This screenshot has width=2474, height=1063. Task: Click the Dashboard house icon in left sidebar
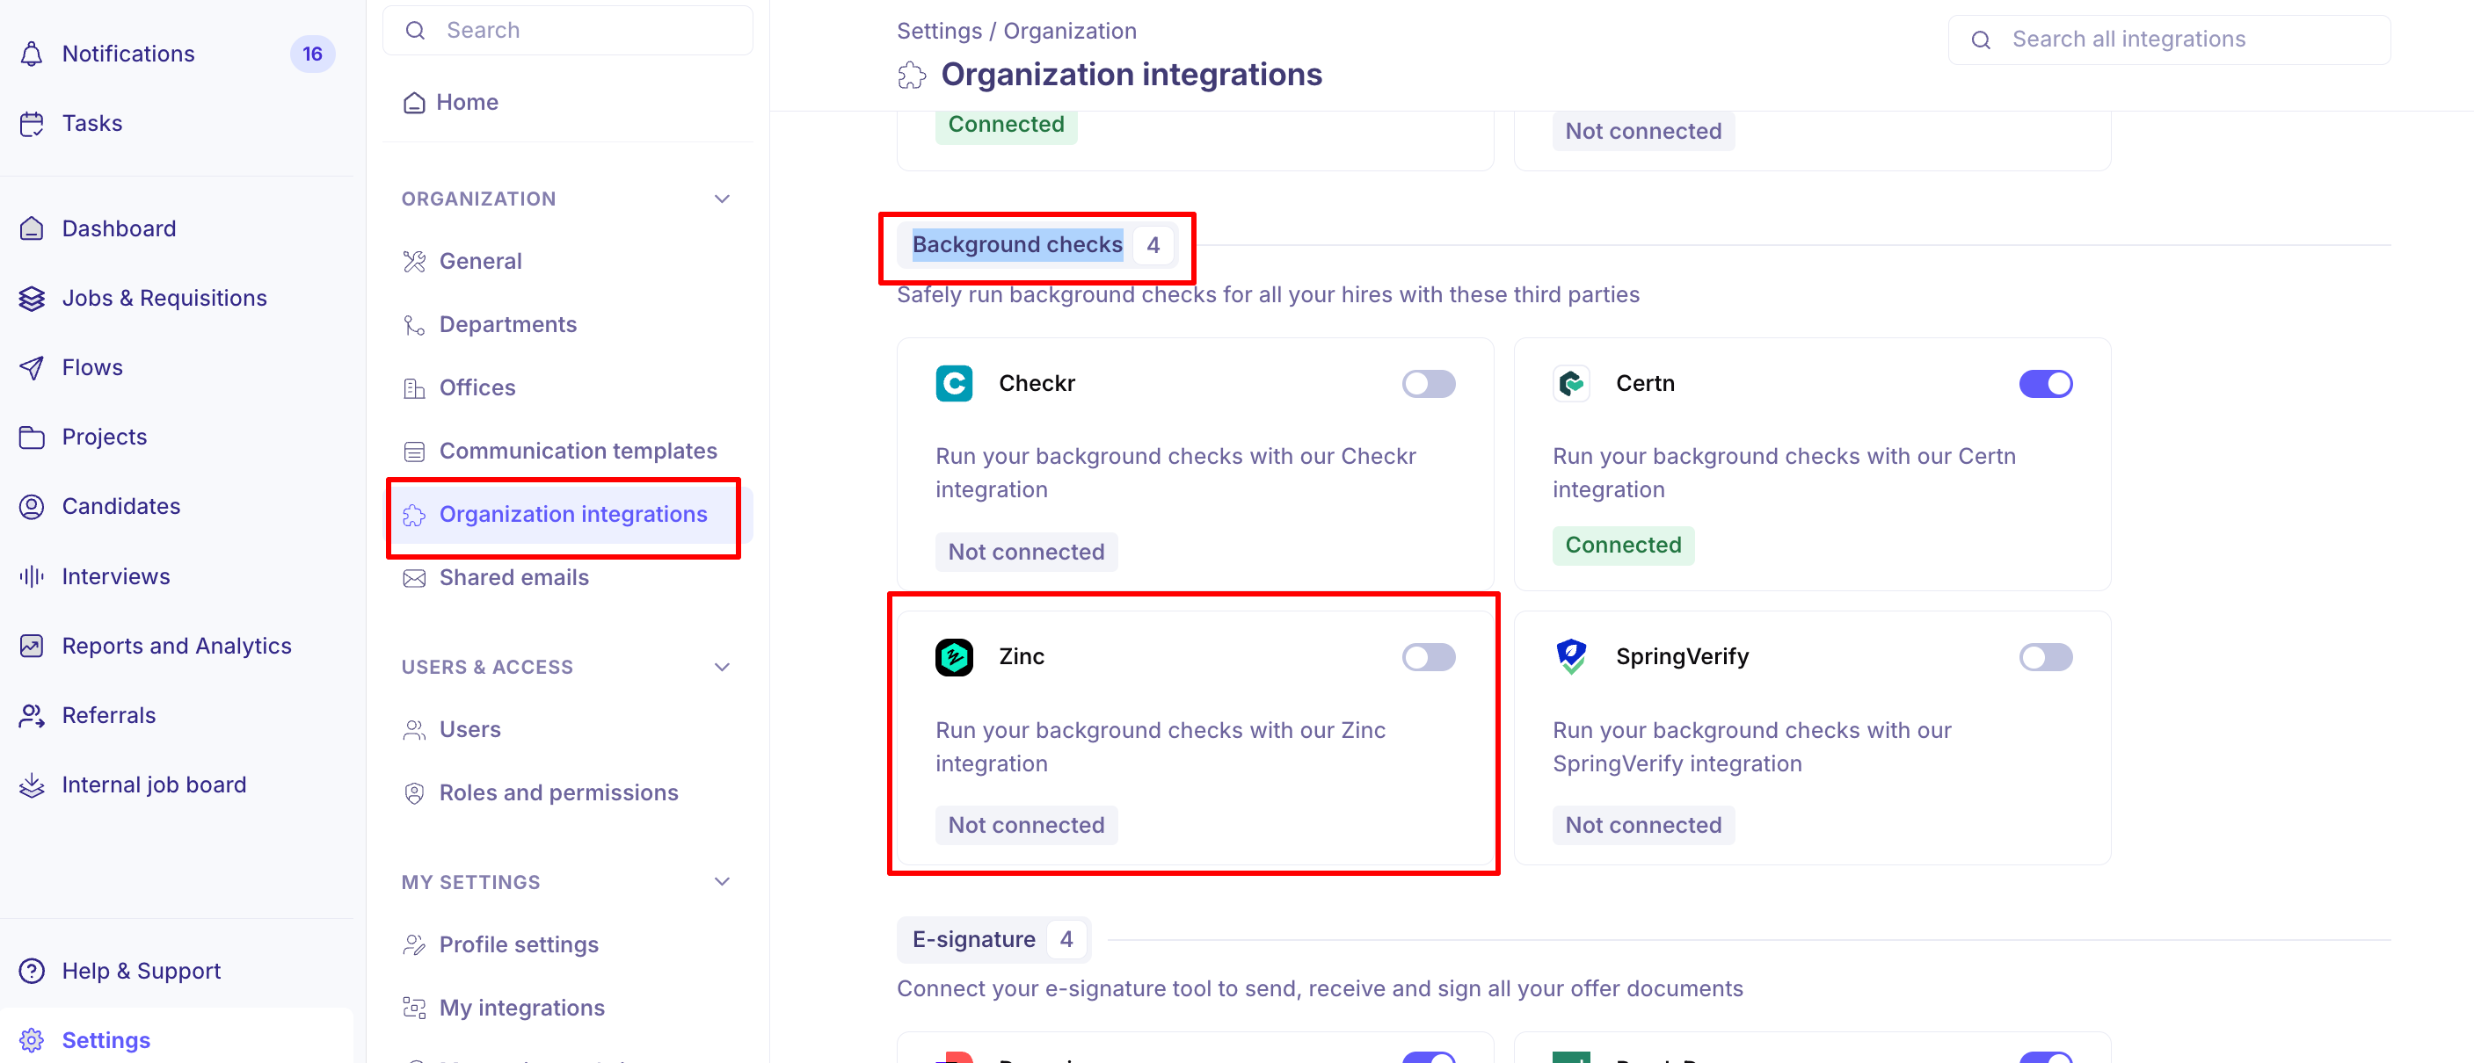click(32, 228)
